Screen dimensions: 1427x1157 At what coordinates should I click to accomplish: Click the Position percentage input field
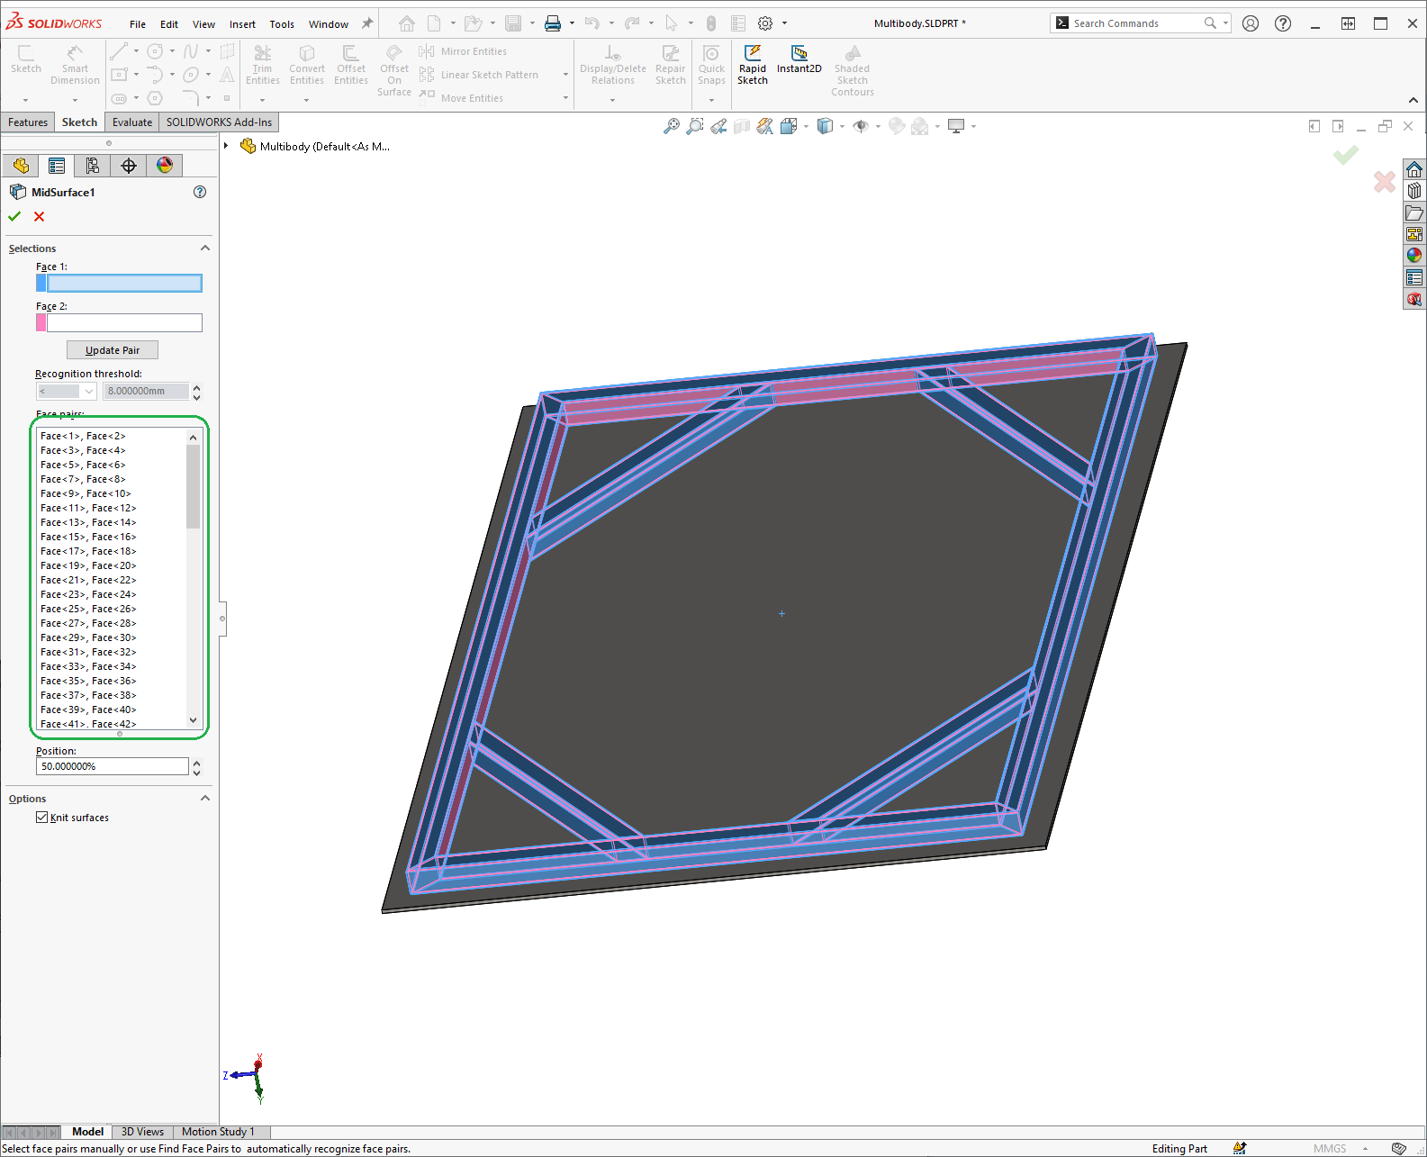pos(112,766)
